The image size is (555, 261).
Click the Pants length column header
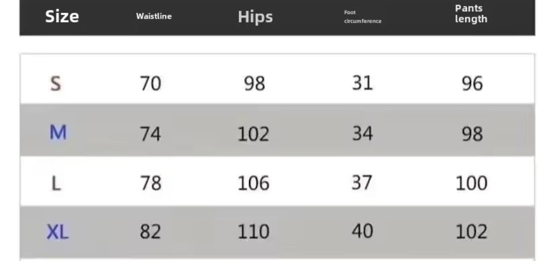[471, 14]
